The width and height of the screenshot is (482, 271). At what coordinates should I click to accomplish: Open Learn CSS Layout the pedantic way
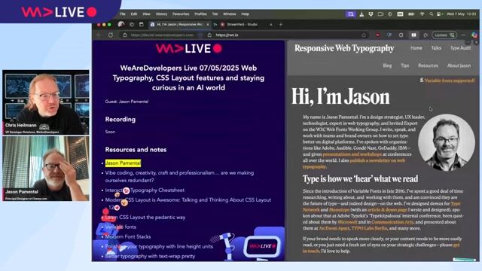[145, 218]
